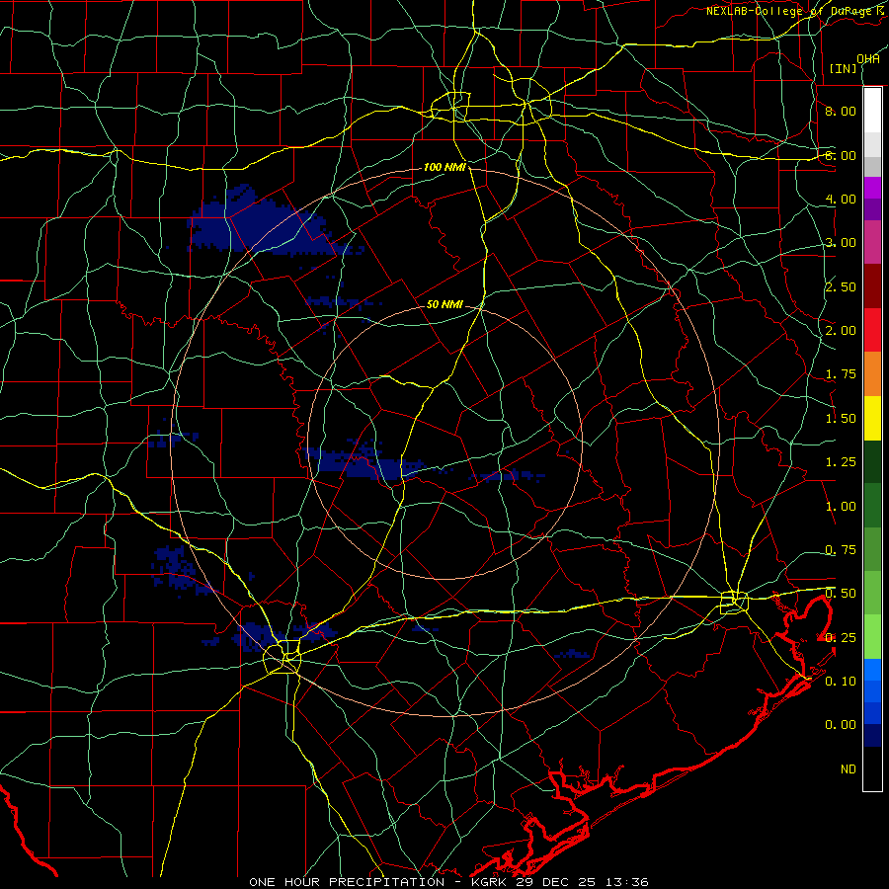Pick the dark purple legend swatch

[872, 209]
